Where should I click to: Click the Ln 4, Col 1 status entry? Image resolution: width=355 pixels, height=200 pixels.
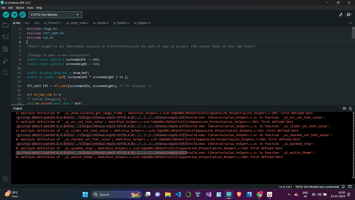coord(286,187)
